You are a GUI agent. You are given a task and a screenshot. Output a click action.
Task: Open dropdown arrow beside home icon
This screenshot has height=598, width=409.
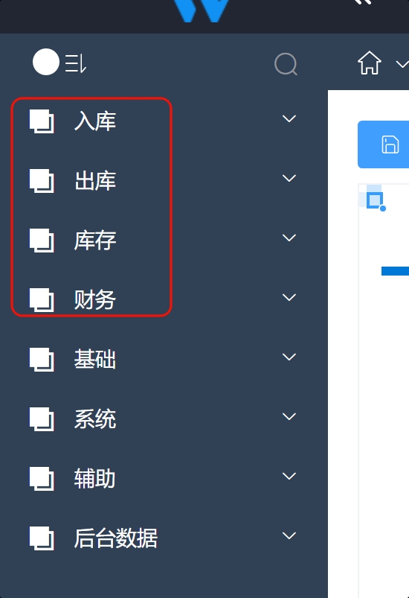click(x=402, y=64)
